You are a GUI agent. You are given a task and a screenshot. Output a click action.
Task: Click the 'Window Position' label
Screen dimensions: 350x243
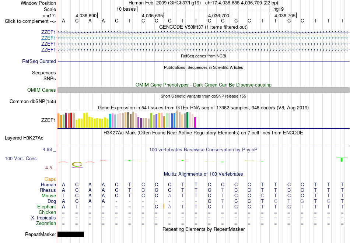38,3
